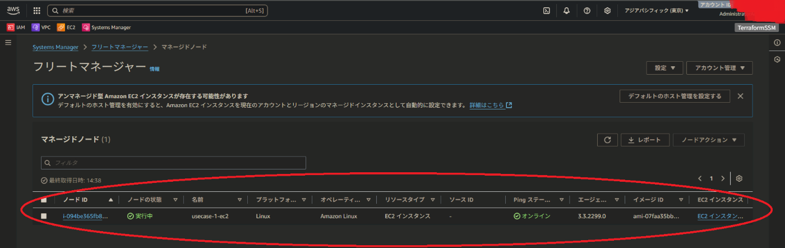
Task: Expand the left navigation hamburger menu
Action: click(8, 43)
